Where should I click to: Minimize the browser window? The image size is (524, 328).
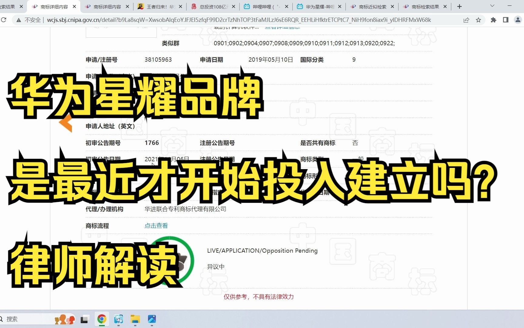click(509, 6)
